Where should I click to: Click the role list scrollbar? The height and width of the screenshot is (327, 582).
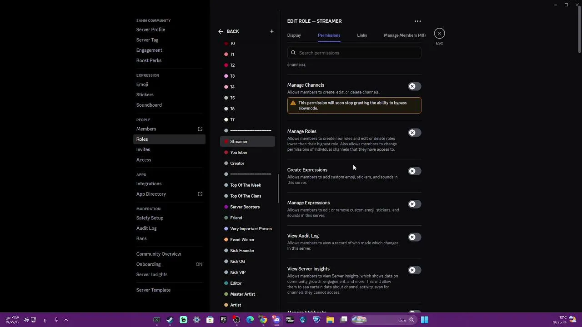tap(278, 188)
